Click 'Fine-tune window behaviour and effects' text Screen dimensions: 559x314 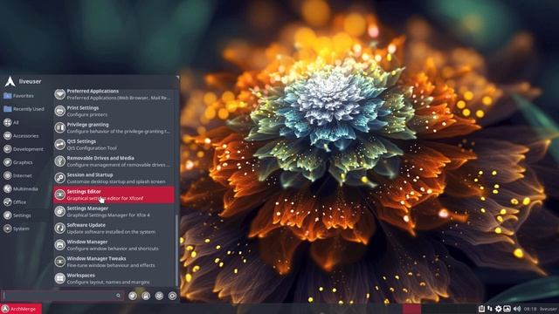[111, 265]
